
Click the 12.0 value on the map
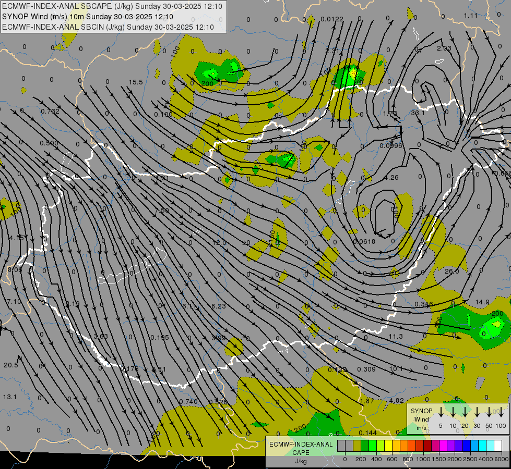point(219,242)
